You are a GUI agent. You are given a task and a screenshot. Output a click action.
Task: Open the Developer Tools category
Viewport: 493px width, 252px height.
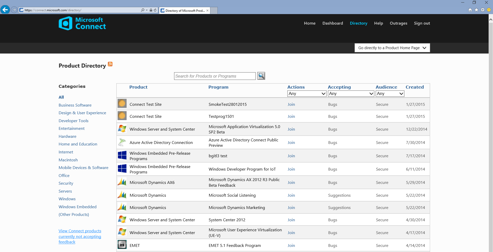(73, 121)
